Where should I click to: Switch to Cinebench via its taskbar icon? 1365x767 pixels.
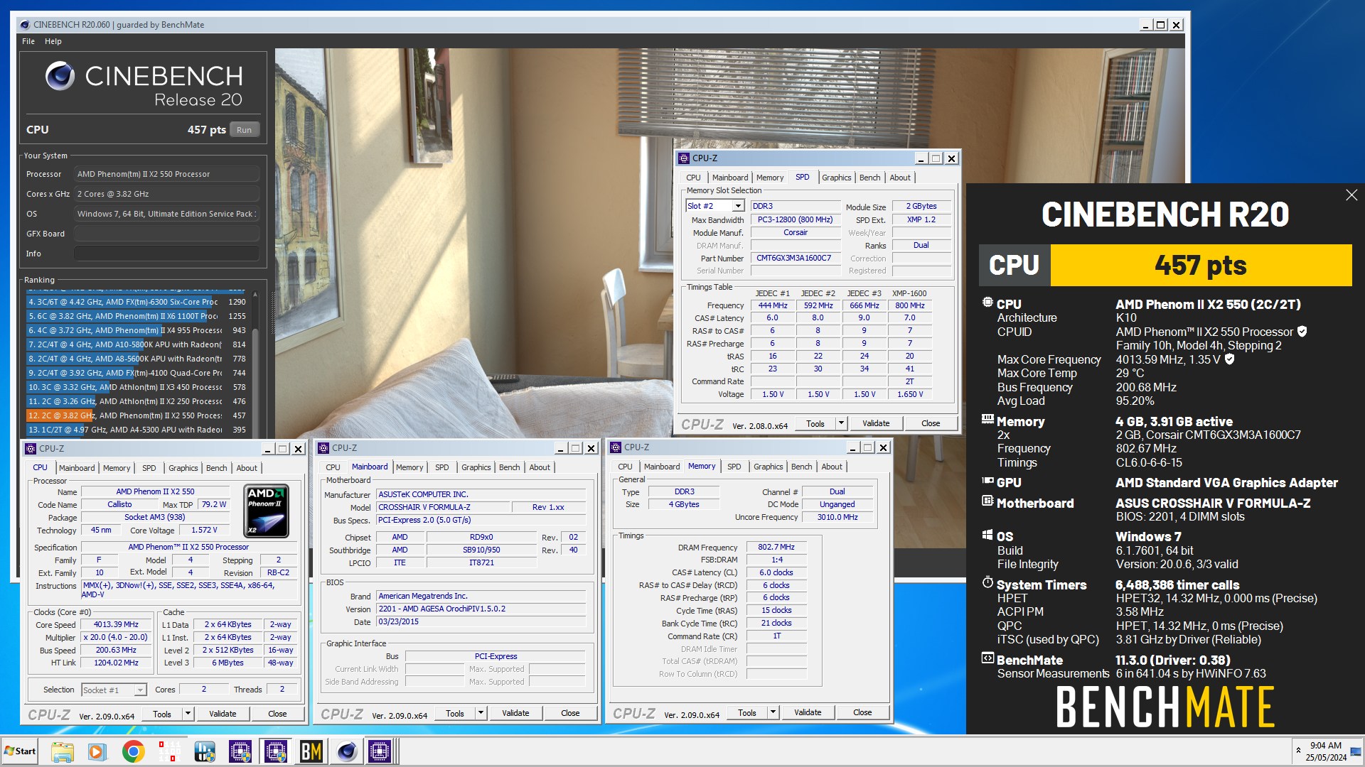tap(347, 751)
